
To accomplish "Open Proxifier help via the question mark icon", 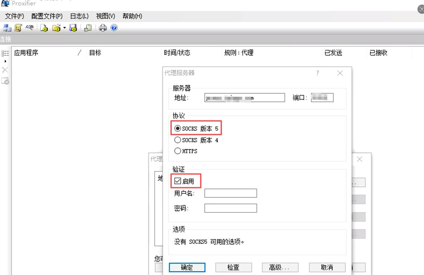I will pos(113,28).
